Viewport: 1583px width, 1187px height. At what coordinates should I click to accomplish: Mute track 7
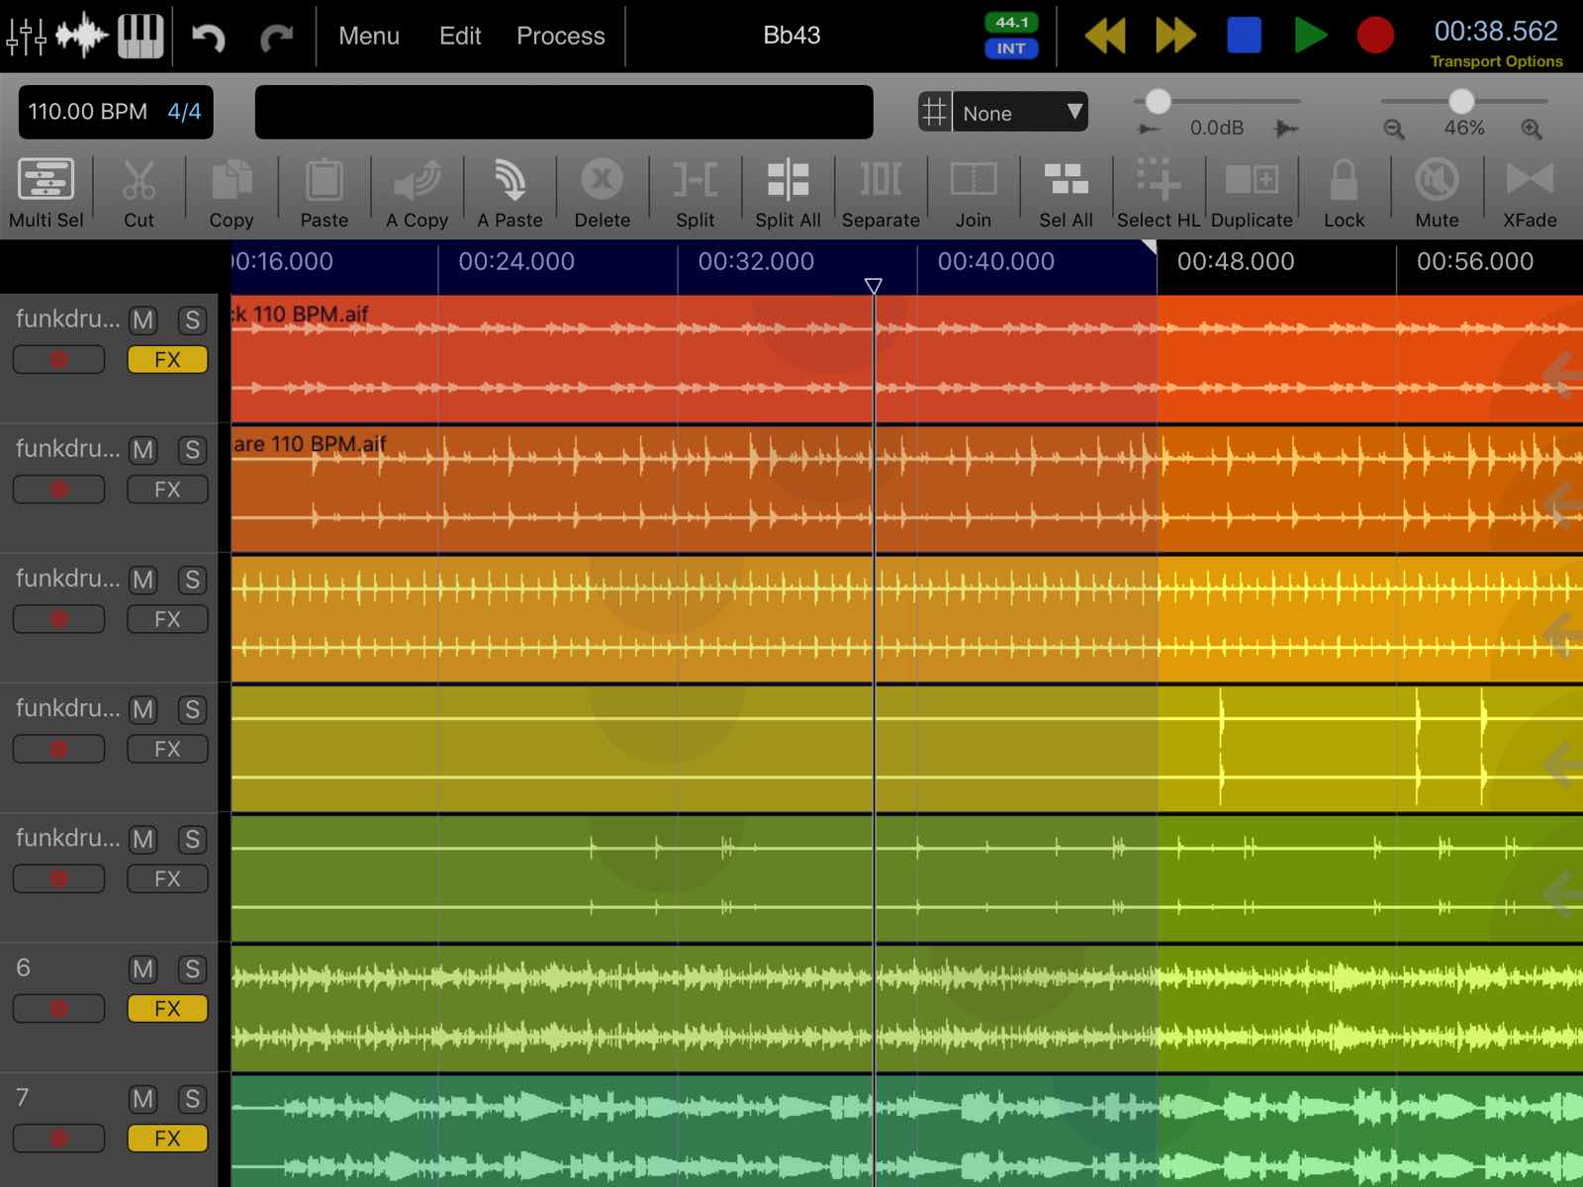coord(143,1099)
